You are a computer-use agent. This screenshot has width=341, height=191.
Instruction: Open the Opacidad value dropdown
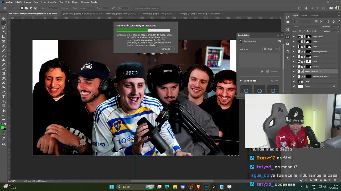point(339,27)
